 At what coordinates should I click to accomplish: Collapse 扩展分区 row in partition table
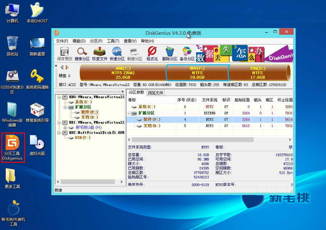(x=129, y=113)
